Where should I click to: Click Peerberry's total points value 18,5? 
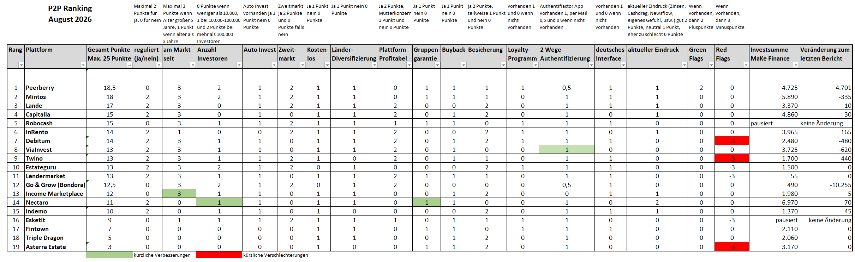(109, 88)
